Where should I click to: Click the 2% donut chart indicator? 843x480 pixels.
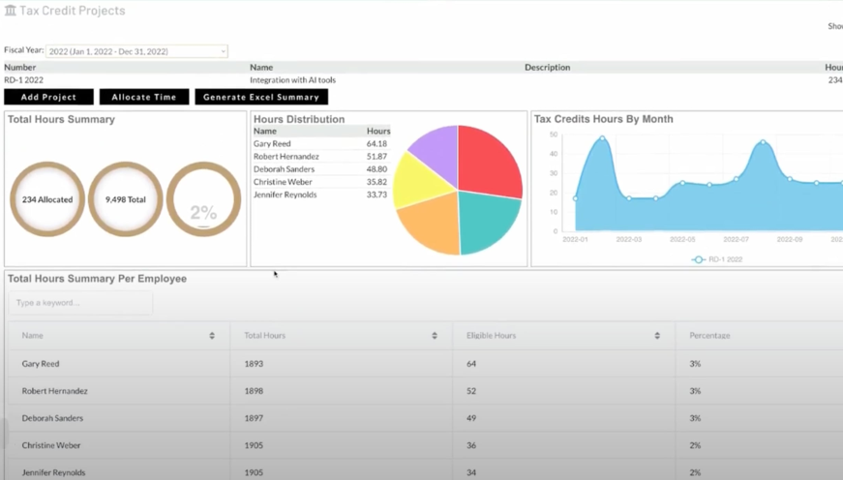[x=203, y=199]
